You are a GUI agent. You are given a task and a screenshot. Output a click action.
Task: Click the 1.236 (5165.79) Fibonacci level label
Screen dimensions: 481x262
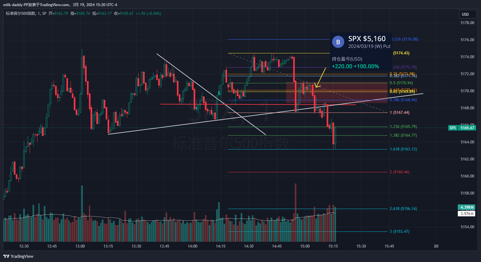(x=403, y=127)
